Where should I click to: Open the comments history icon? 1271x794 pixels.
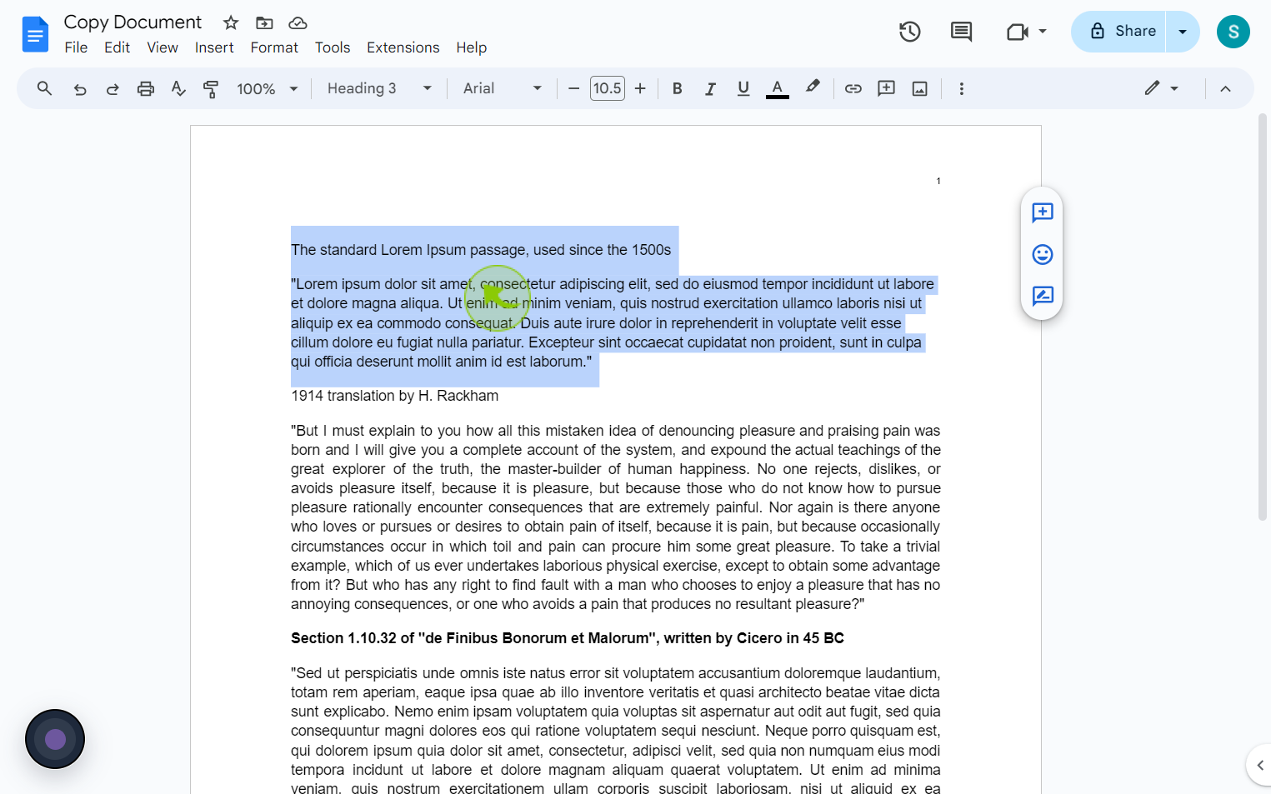point(961,32)
